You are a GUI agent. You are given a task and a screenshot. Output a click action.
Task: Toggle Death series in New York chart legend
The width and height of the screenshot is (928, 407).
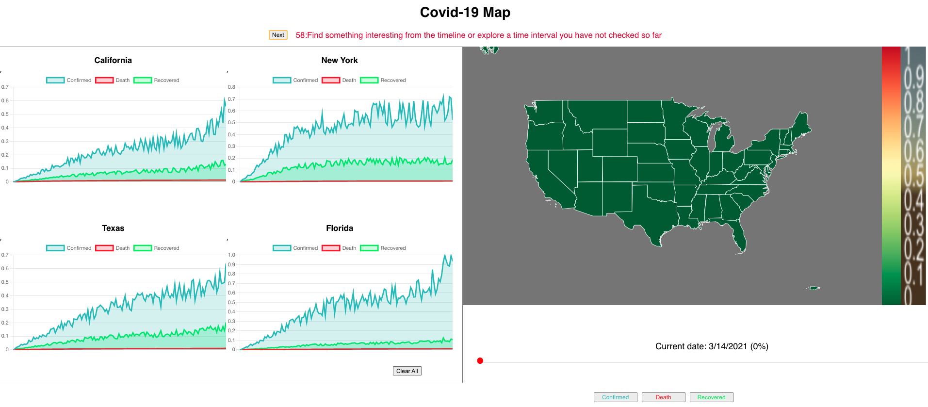[x=339, y=80]
